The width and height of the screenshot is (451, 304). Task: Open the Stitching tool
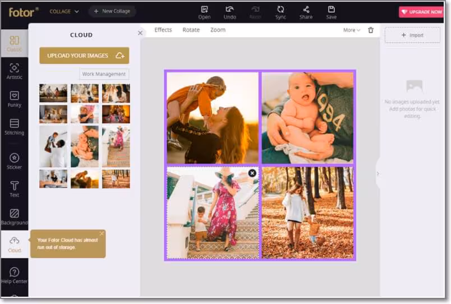coord(14,127)
